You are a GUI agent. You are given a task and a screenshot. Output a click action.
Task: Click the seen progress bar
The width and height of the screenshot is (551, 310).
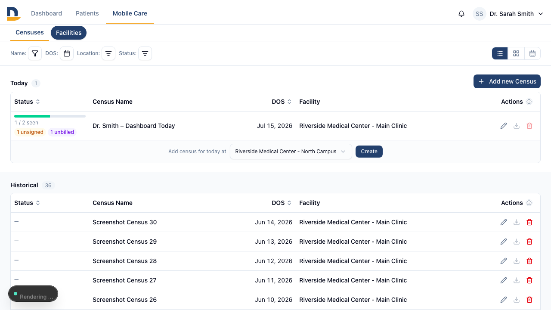pyautogui.click(x=50, y=116)
